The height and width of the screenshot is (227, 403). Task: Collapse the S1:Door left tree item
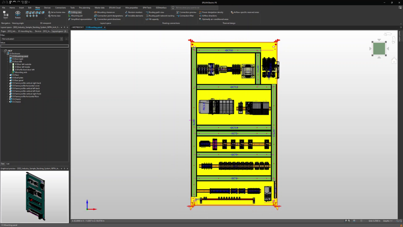click(8, 61)
